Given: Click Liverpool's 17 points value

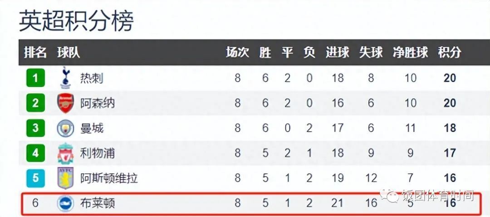Looking at the screenshot, I should [449, 153].
